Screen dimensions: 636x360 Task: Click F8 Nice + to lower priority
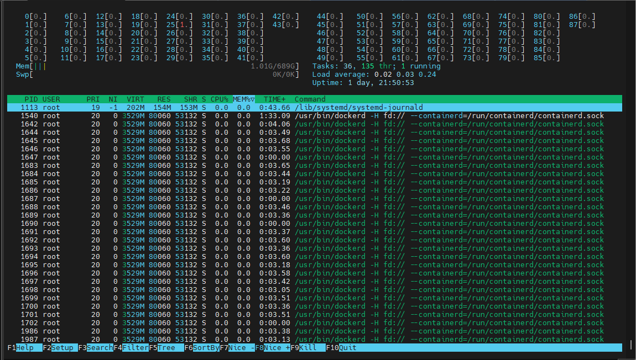[x=272, y=347]
